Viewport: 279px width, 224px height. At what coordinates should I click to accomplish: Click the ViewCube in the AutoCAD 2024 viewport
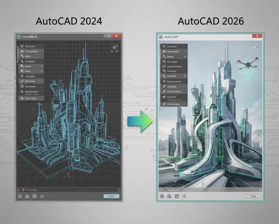(114, 48)
